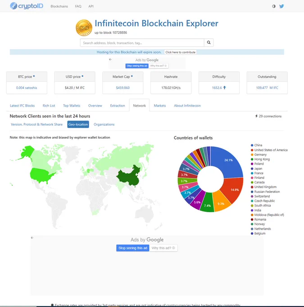Switch to the Top Wallets tab

pos(72,106)
